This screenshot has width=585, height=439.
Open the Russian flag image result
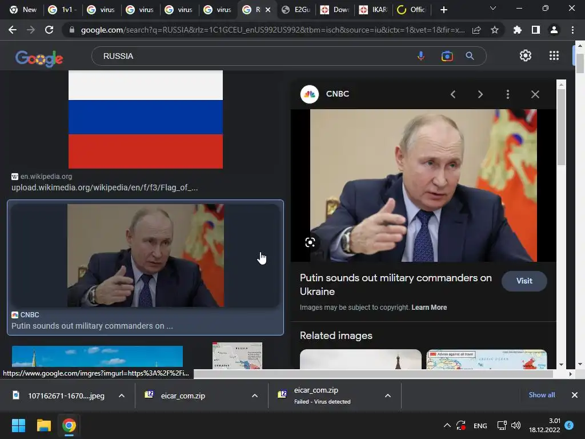click(146, 119)
